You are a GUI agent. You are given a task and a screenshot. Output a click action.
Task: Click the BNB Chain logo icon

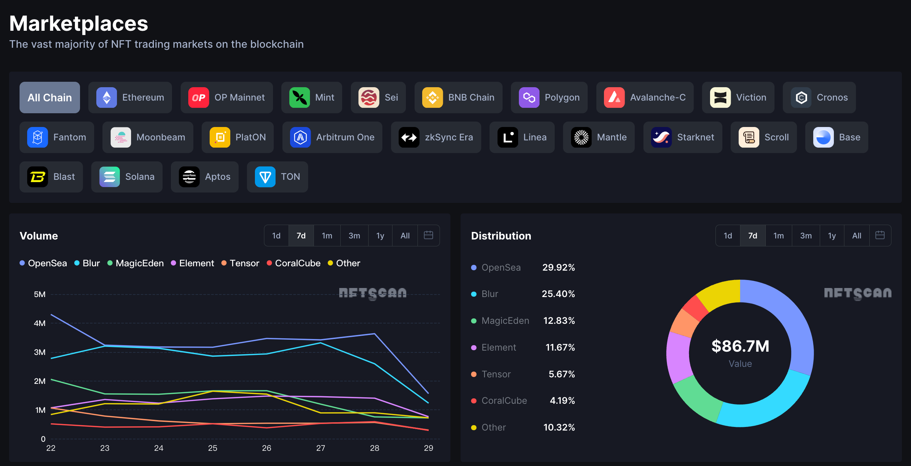click(432, 97)
